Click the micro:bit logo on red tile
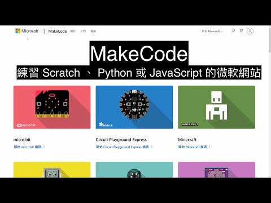 [26, 125]
